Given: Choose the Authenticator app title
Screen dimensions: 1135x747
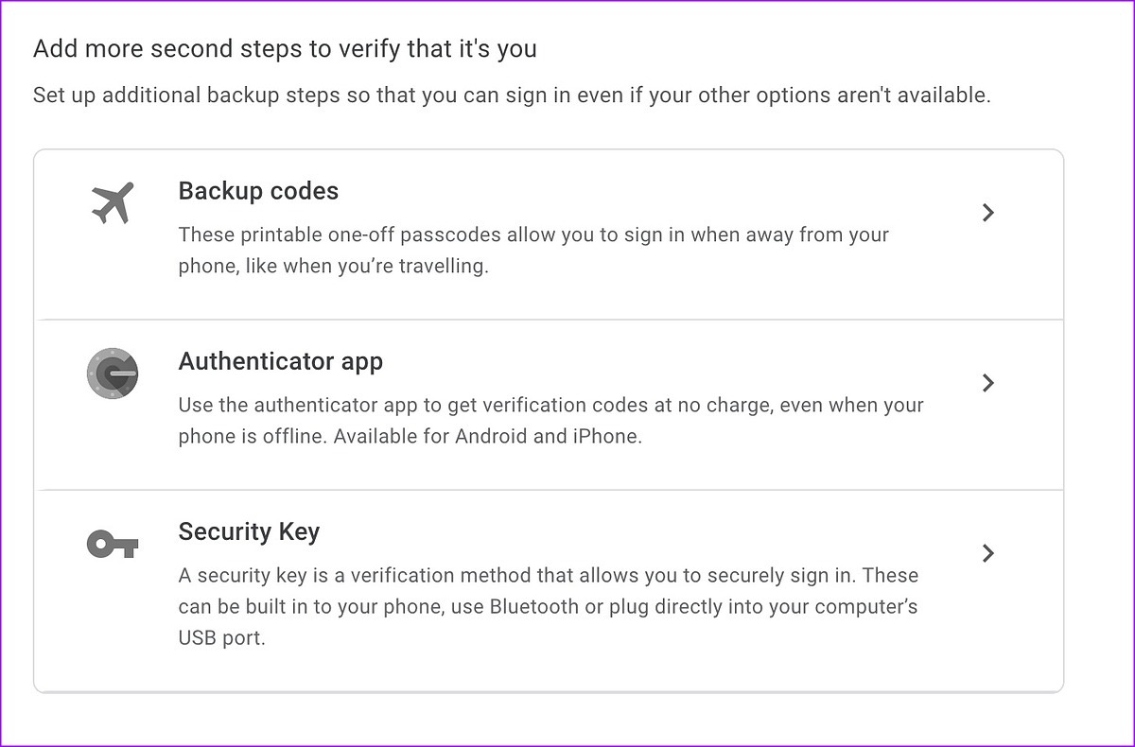Looking at the screenshot, I should coord(280,361).
